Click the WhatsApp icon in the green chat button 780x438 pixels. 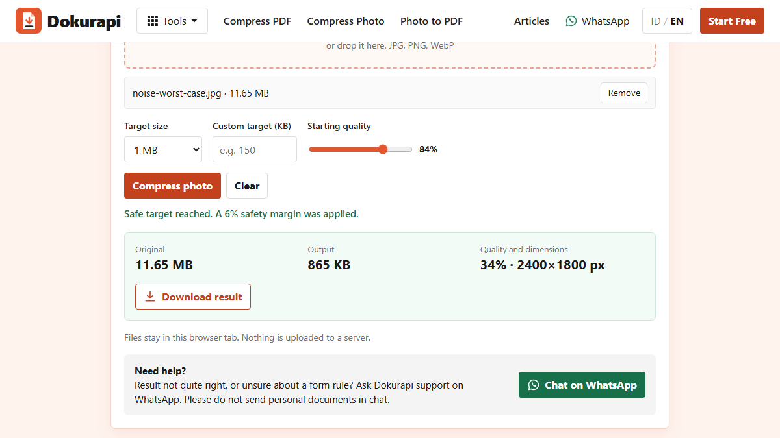pos(534,385)
